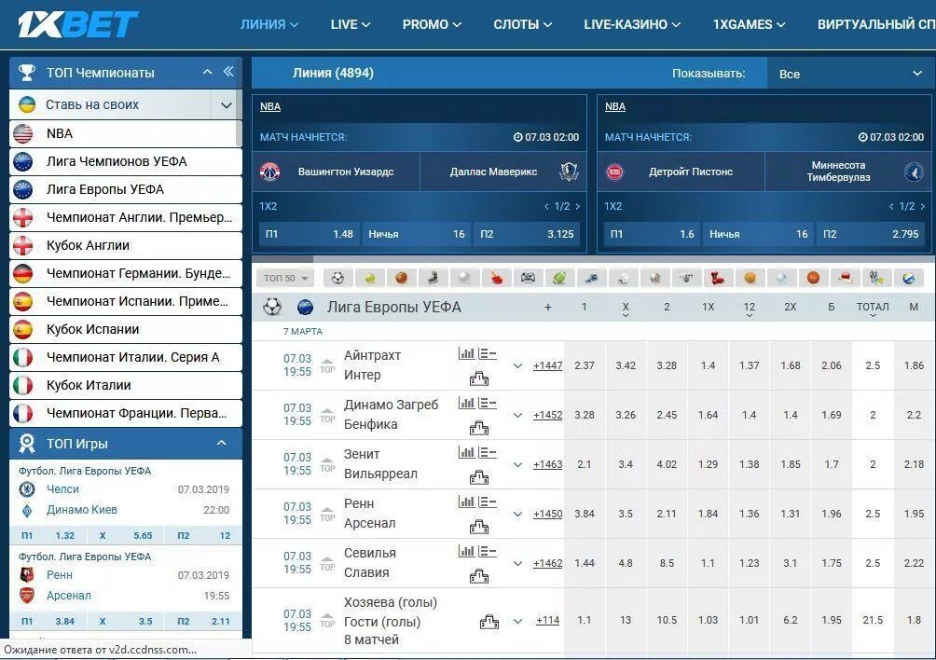The image size is (936, 660).
Task: Click the podium standings icon for Ренн – Арсенал
Action: [479, 527]
